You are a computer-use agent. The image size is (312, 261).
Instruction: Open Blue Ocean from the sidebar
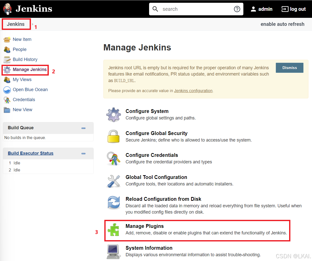pyautogui.click(x=30, y=90)
